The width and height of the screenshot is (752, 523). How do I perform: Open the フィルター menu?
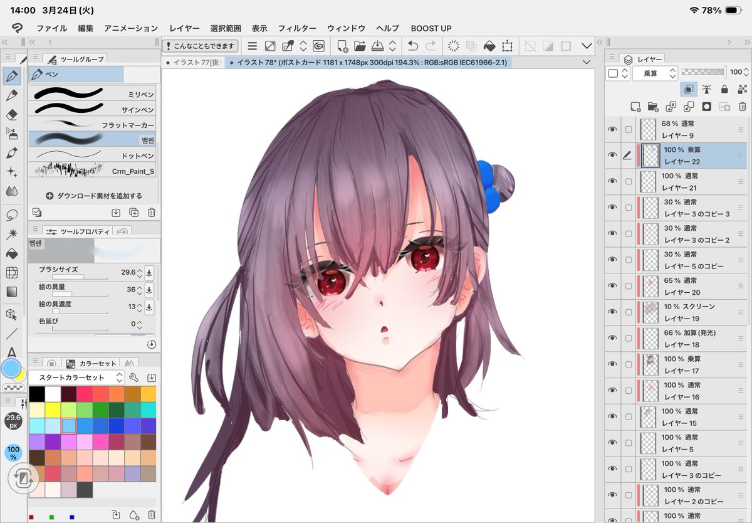(297, 28)
